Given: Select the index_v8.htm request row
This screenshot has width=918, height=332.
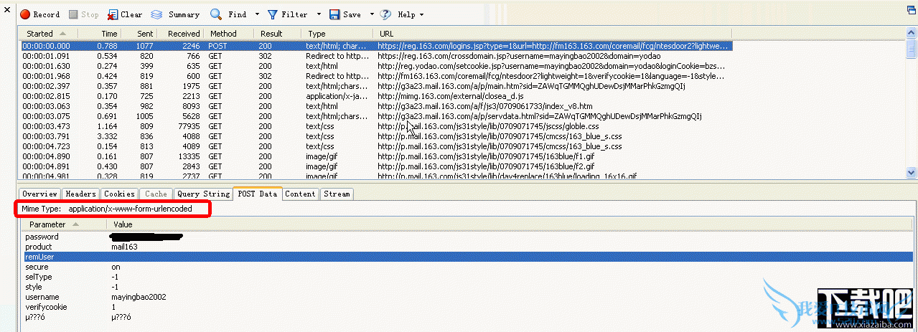Looking at the screenshot, I should (x=375, y=105).
